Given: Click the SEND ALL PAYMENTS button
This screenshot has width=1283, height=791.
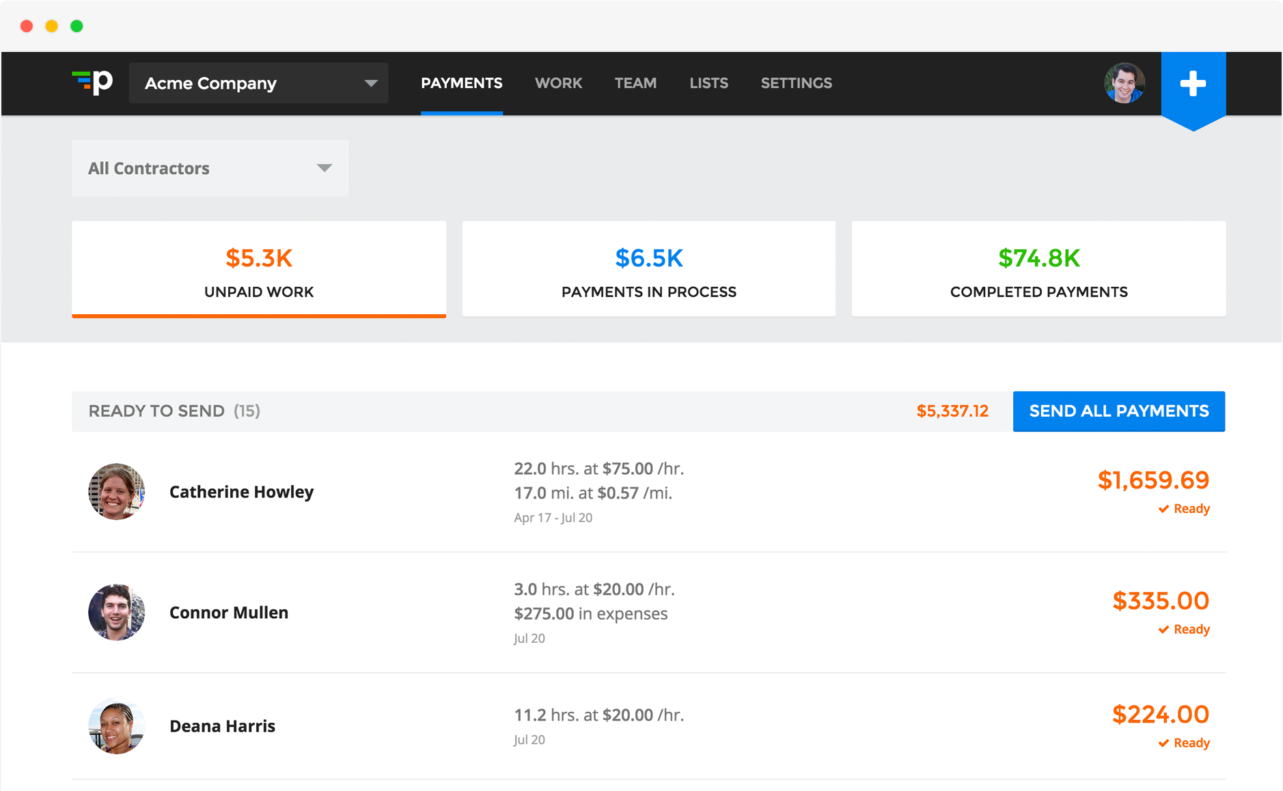Looking at the screenshot, I should [1118, 411].
